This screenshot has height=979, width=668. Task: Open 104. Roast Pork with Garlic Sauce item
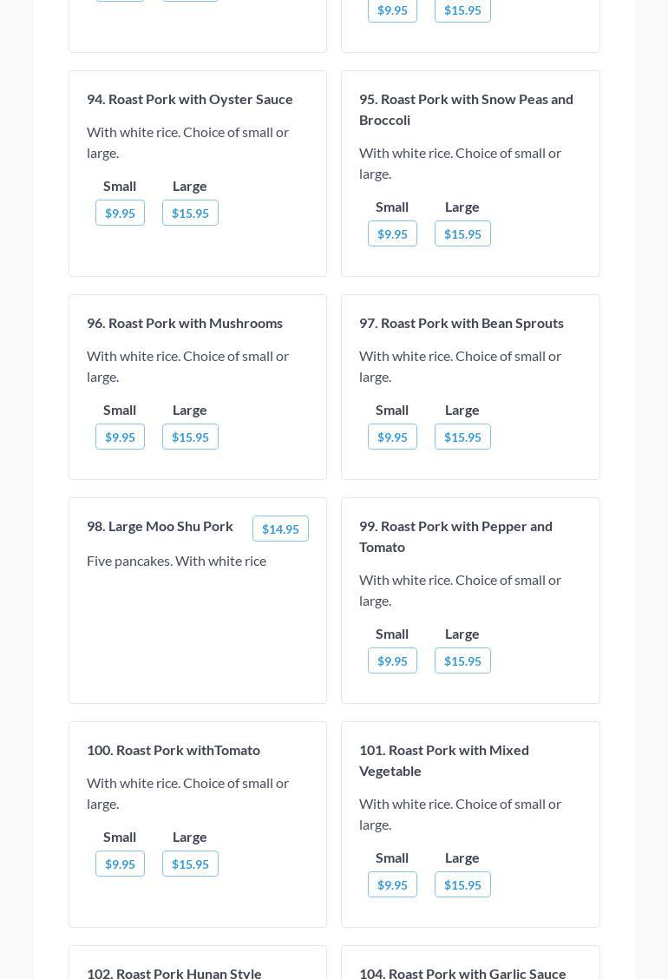pos(462,972)
